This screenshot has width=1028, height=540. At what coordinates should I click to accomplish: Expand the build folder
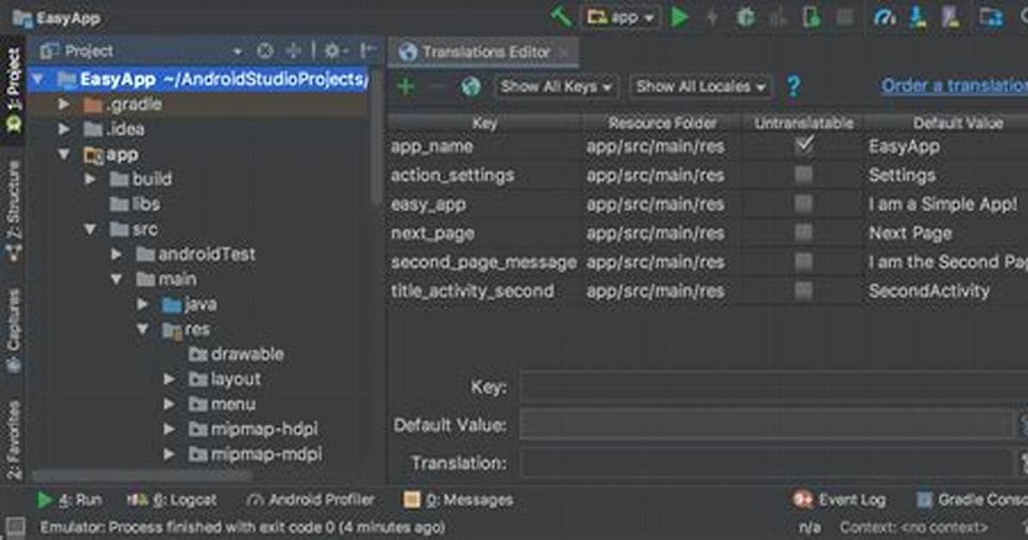89,179
